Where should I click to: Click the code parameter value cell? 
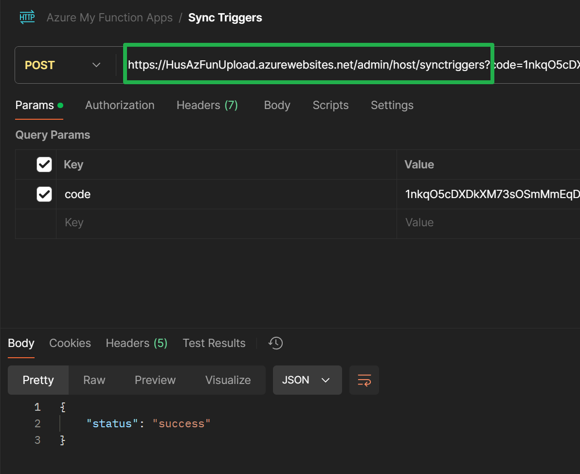coord(488,194)
